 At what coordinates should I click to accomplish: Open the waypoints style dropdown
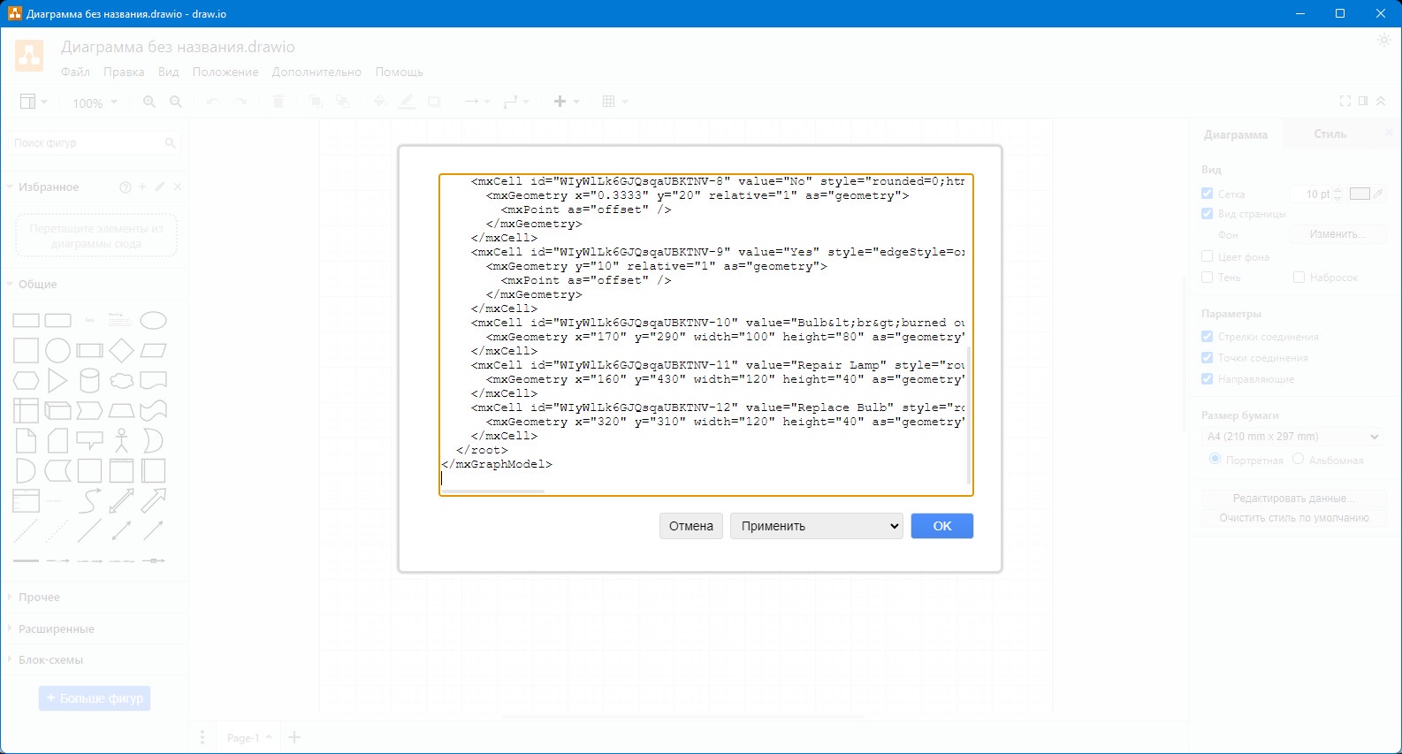coord(516,102)
